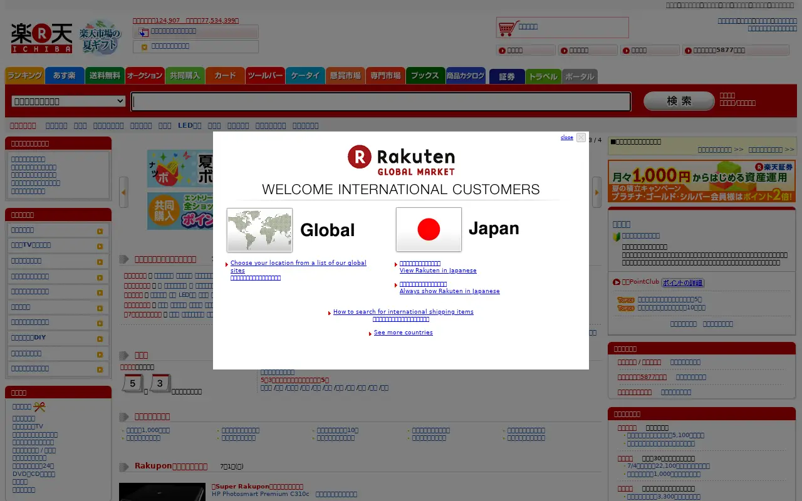Open the ケータイ tab
Viewport: 802px width, 501px height.
[x=305, y=76]
